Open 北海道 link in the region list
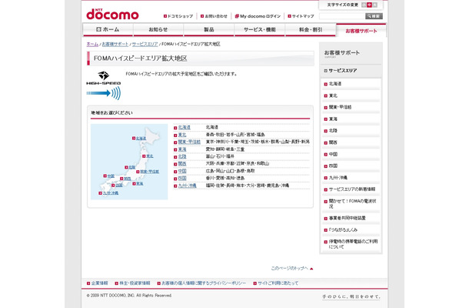Viewport: 469px width, 308px height. [x=184, y=127]
